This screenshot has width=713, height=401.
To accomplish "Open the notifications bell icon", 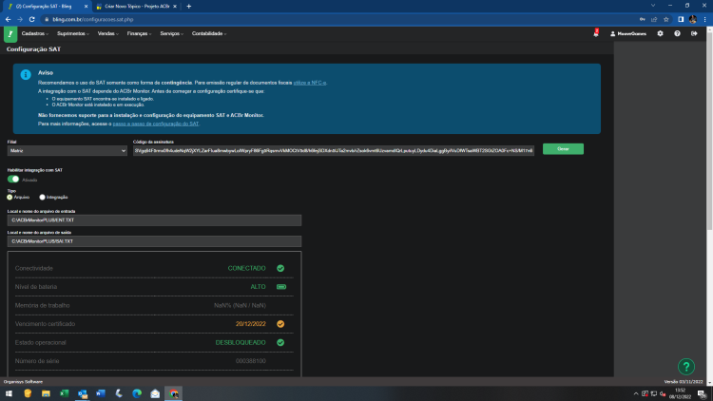I will (x=596, y=33).
